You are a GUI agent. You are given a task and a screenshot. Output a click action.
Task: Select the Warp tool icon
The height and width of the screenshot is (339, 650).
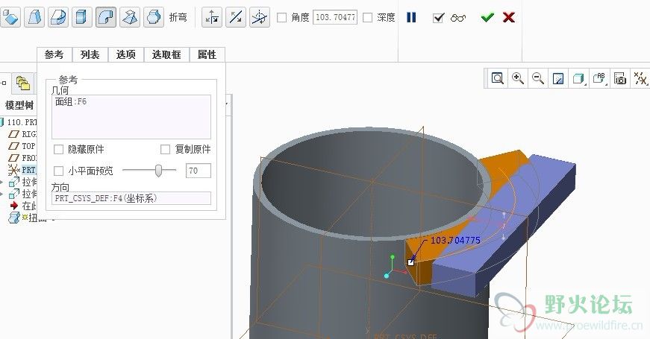(x=34, y=17)
